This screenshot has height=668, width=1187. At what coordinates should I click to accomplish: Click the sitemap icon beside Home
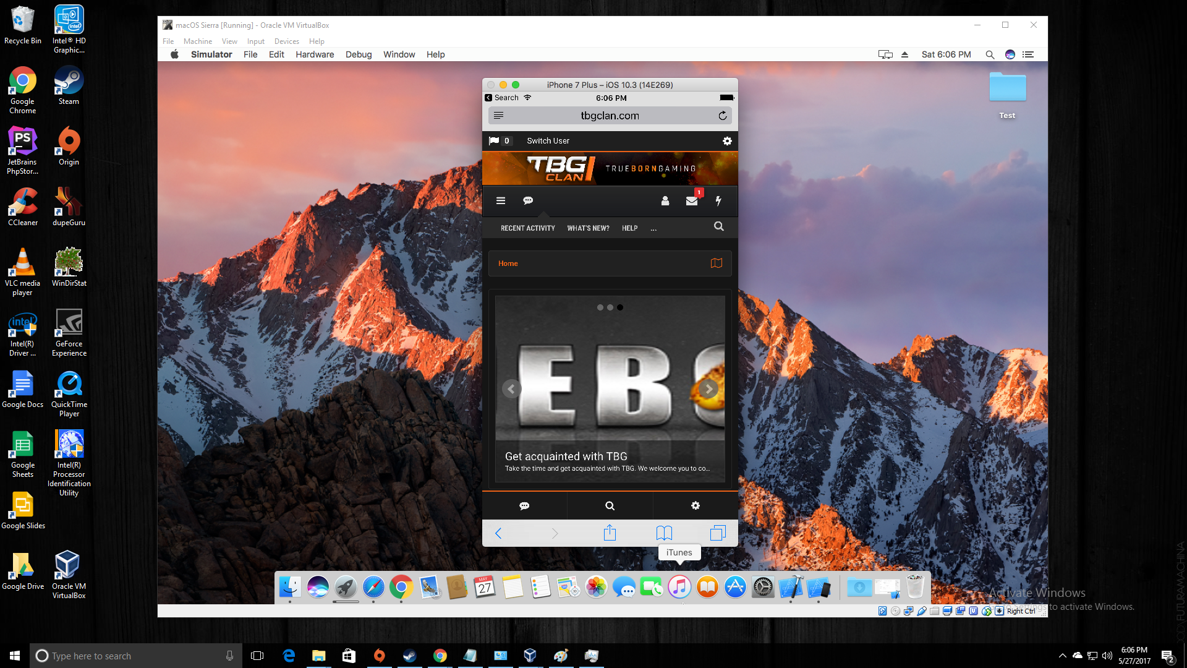coord(717,263)
